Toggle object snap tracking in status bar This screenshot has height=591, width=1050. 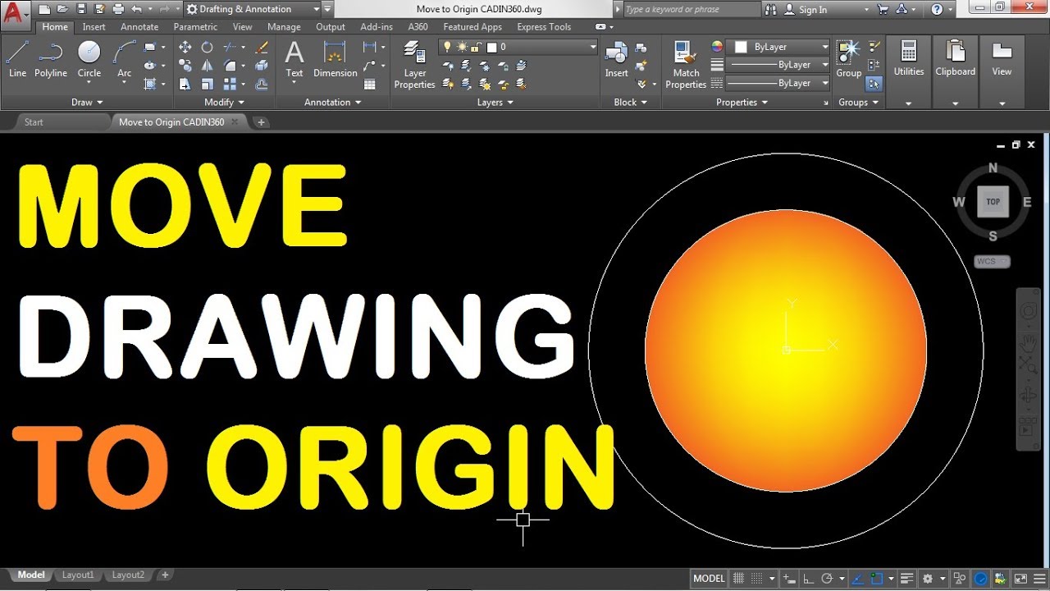(x=857, y=578)
